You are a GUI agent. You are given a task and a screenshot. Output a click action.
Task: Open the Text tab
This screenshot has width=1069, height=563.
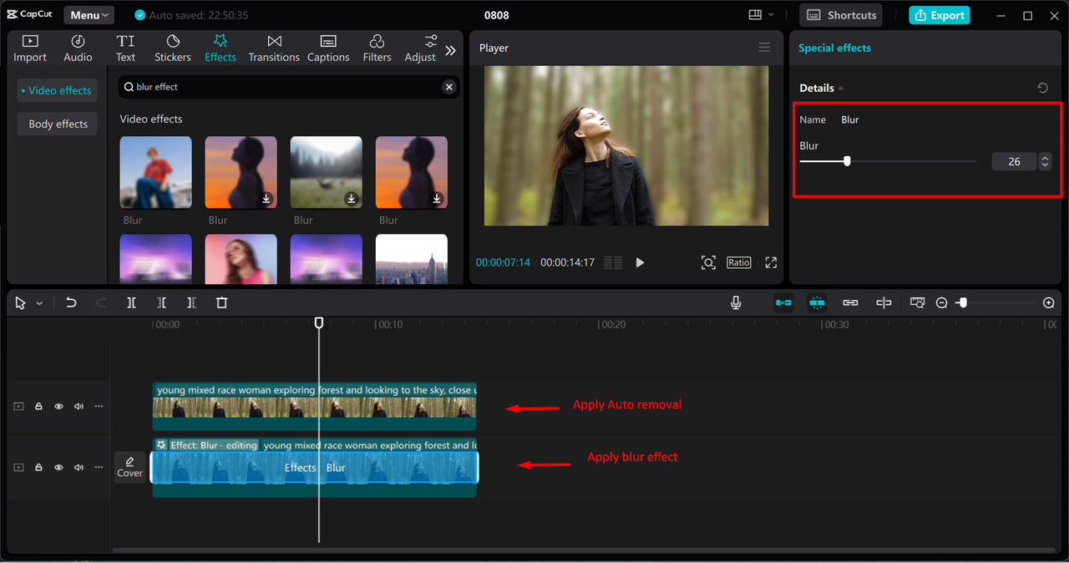tap(125, 48)
